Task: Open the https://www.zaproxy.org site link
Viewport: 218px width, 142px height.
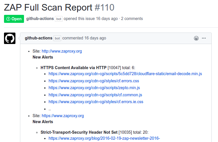Action: (63, 116)
